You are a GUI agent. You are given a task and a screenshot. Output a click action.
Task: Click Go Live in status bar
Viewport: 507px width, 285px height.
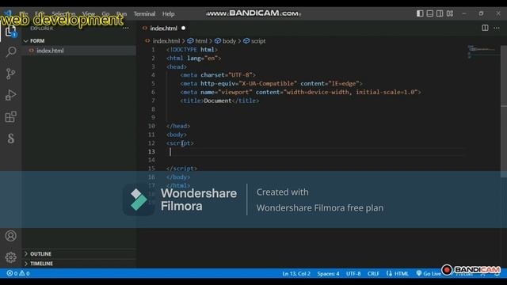pyautogui.click(x=429, y=273)
